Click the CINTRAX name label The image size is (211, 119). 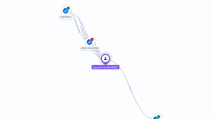66,17
